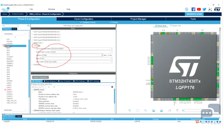The height and width of the screenshot is (127, 223).
Task: Open the Pinout dropdown menu
Action: [114, 22]
